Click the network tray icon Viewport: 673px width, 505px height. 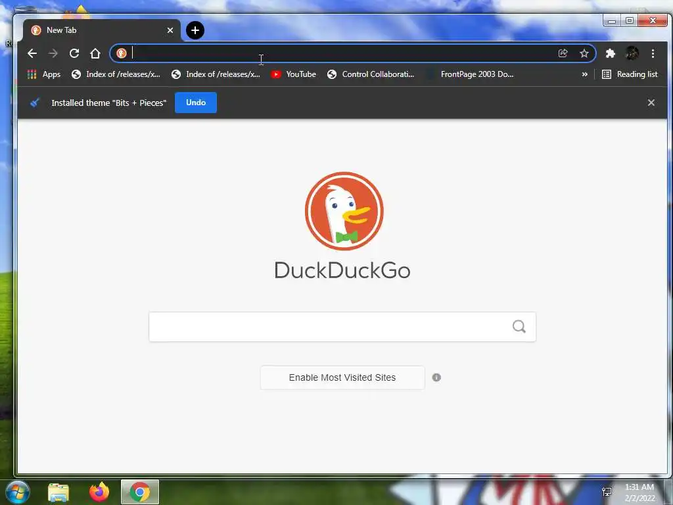(x=607, y=492)
